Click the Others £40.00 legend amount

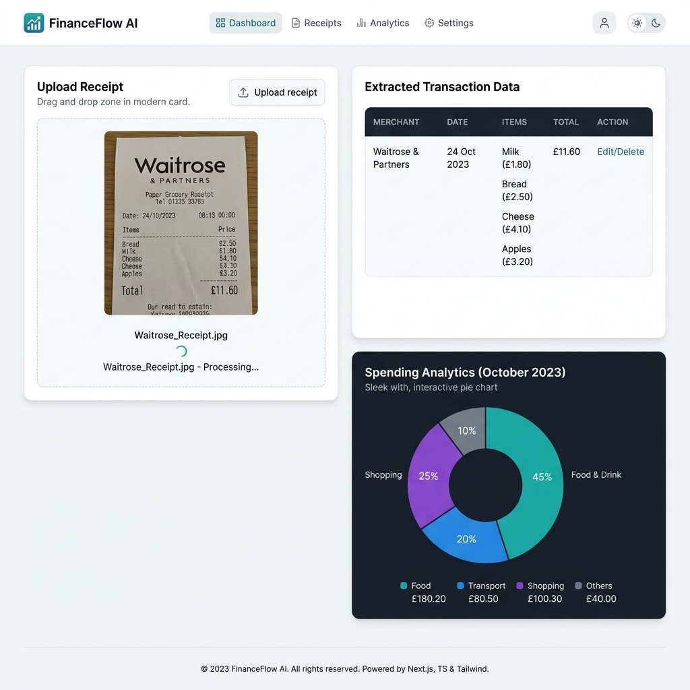601,599
